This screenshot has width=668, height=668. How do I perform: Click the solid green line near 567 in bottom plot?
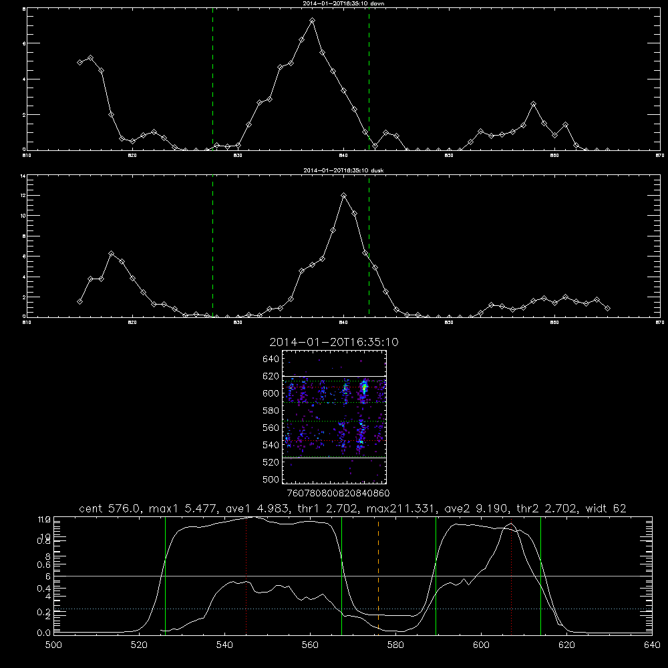coord(341,575)
